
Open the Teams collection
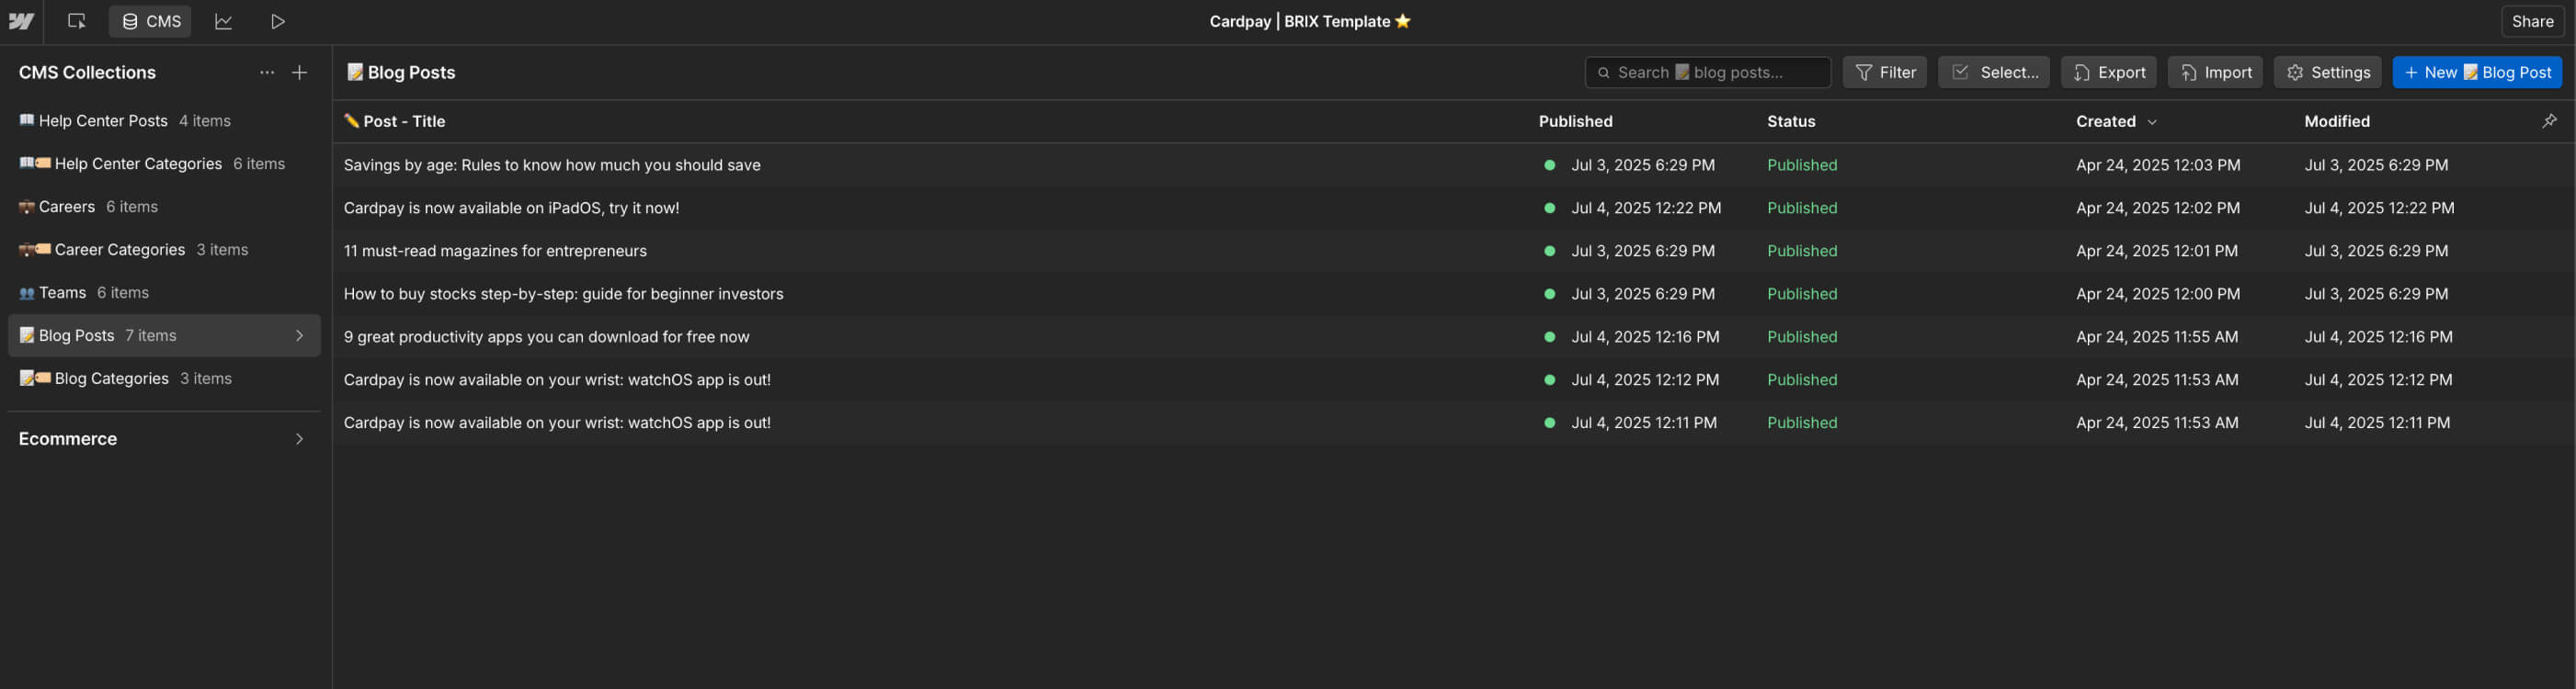[x=164, y=292]
